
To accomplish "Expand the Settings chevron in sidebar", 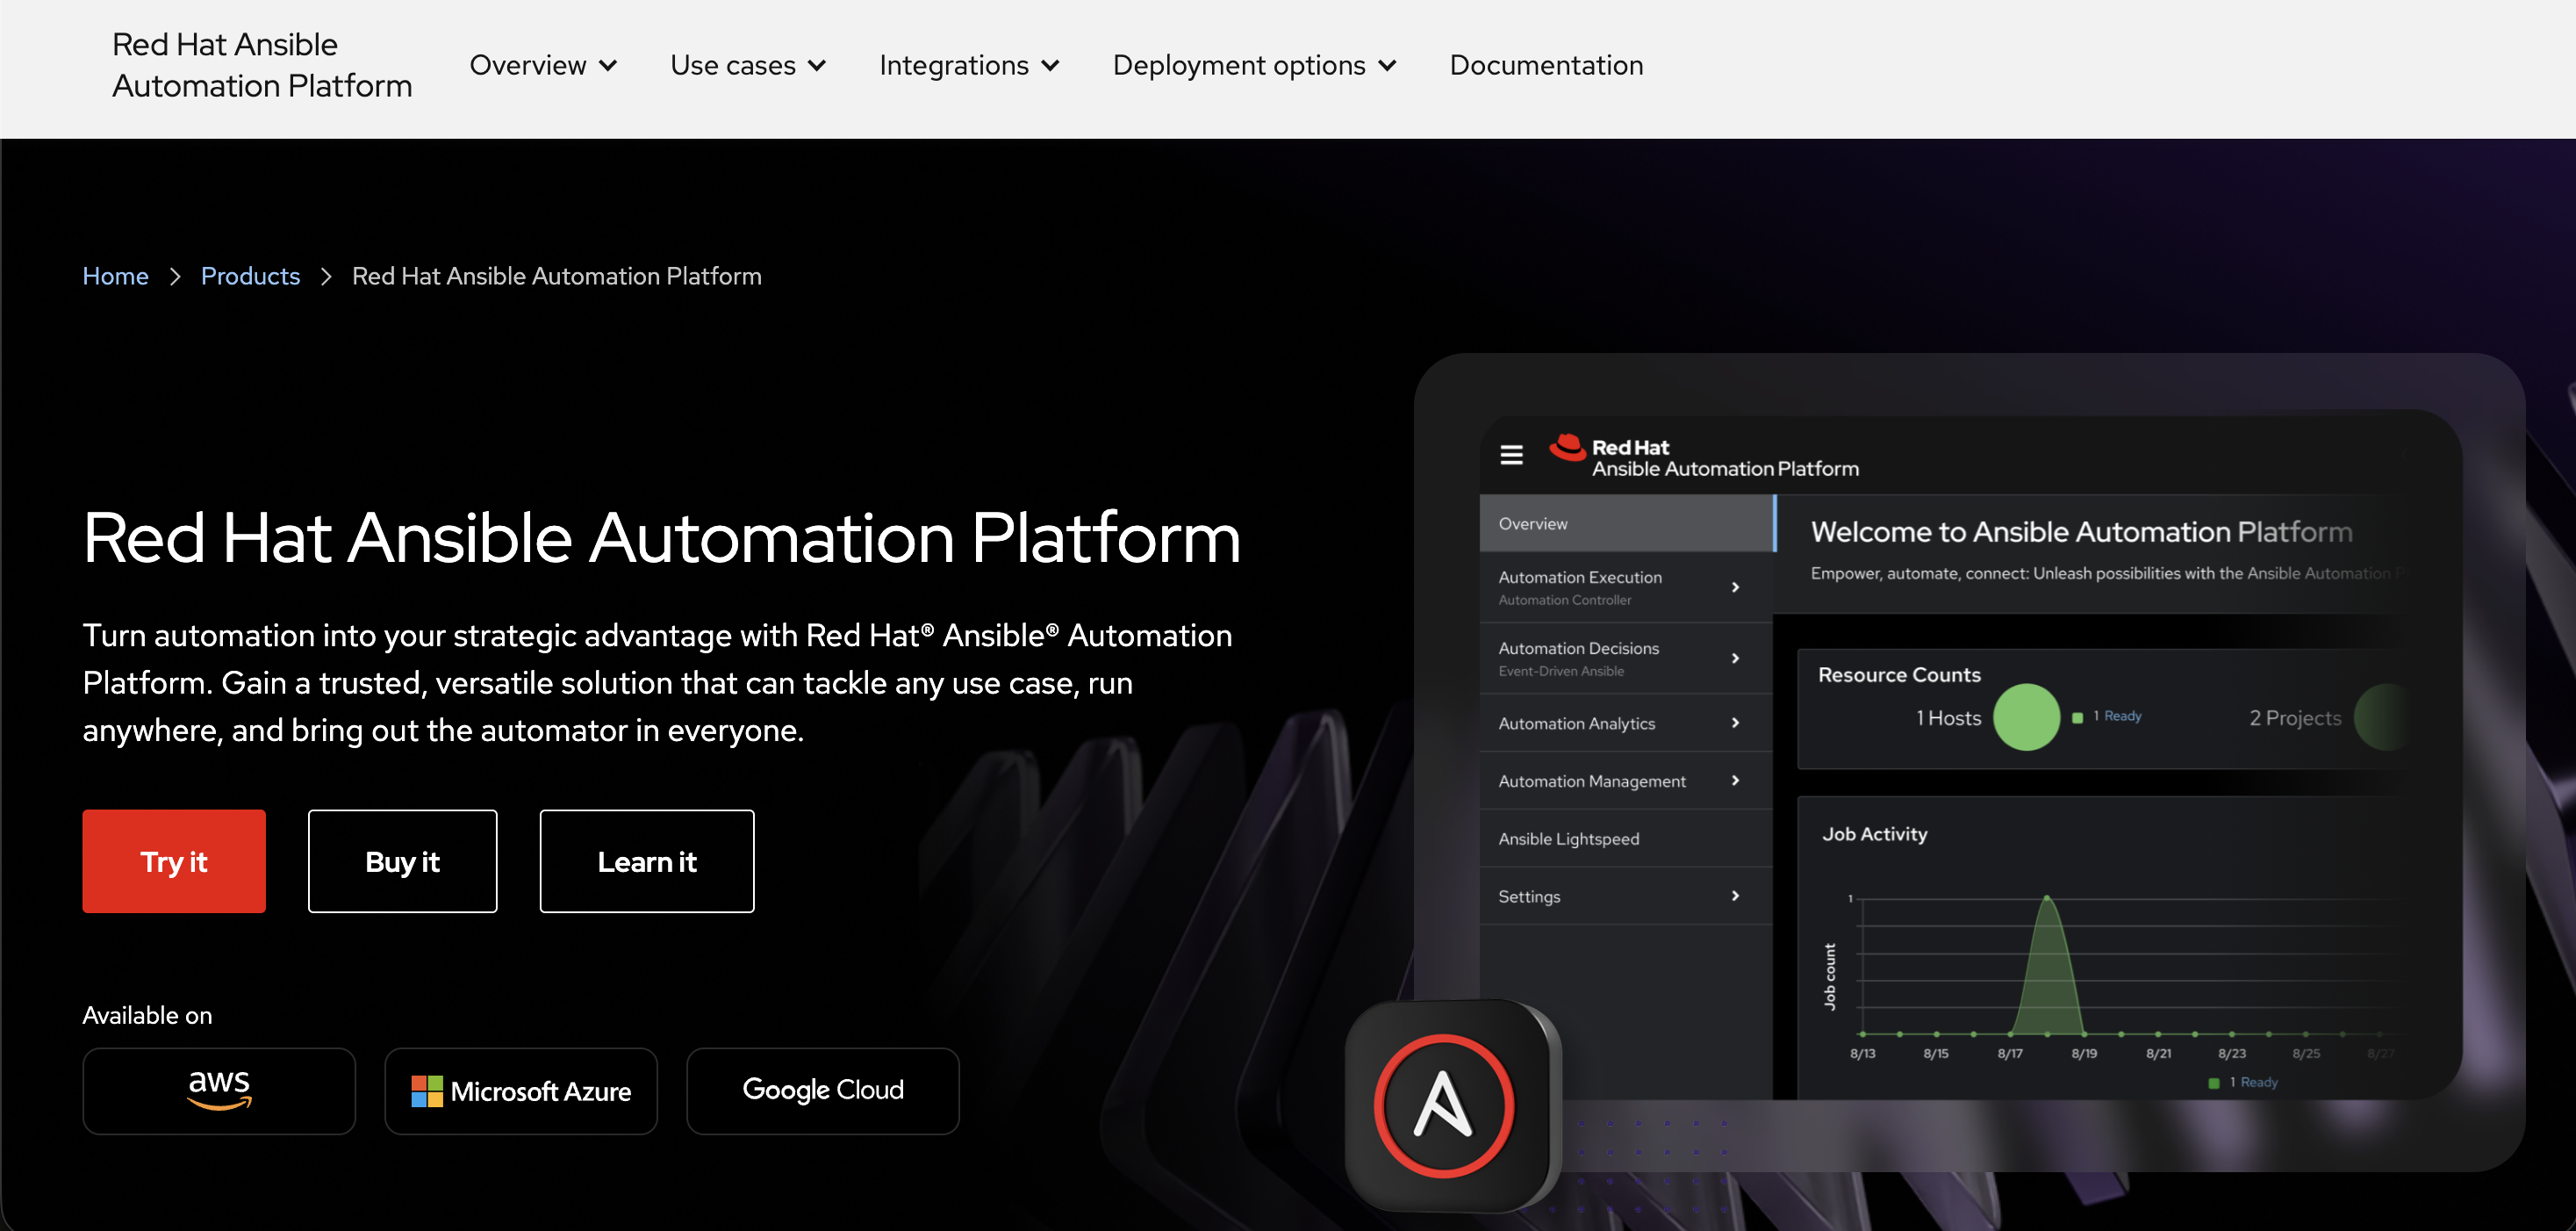I will 1735,896.
